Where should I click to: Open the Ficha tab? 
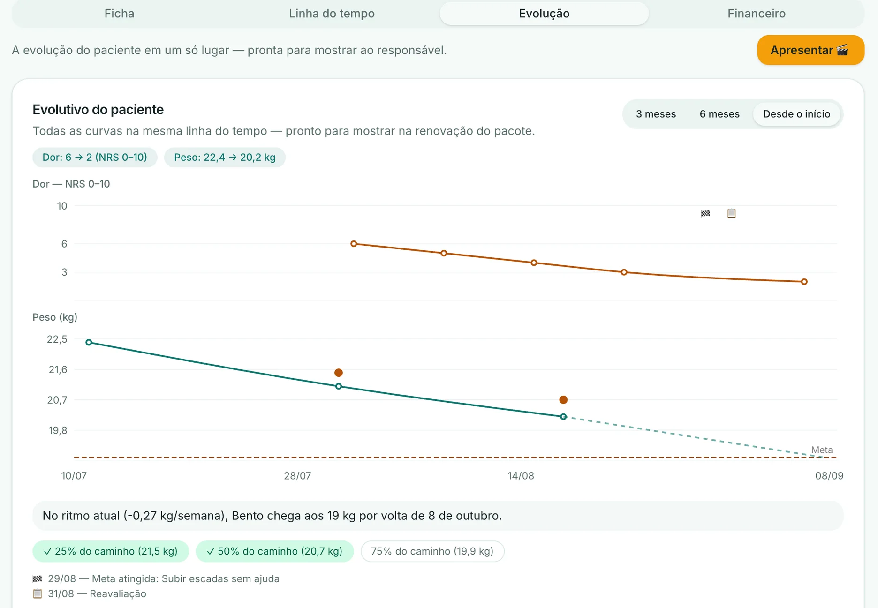coord(119,13)
